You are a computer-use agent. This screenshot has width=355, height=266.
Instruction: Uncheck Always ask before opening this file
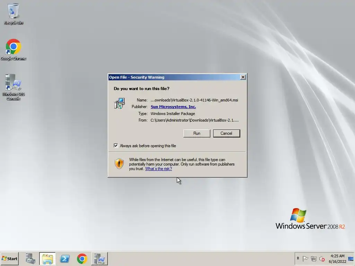[116, 146]
